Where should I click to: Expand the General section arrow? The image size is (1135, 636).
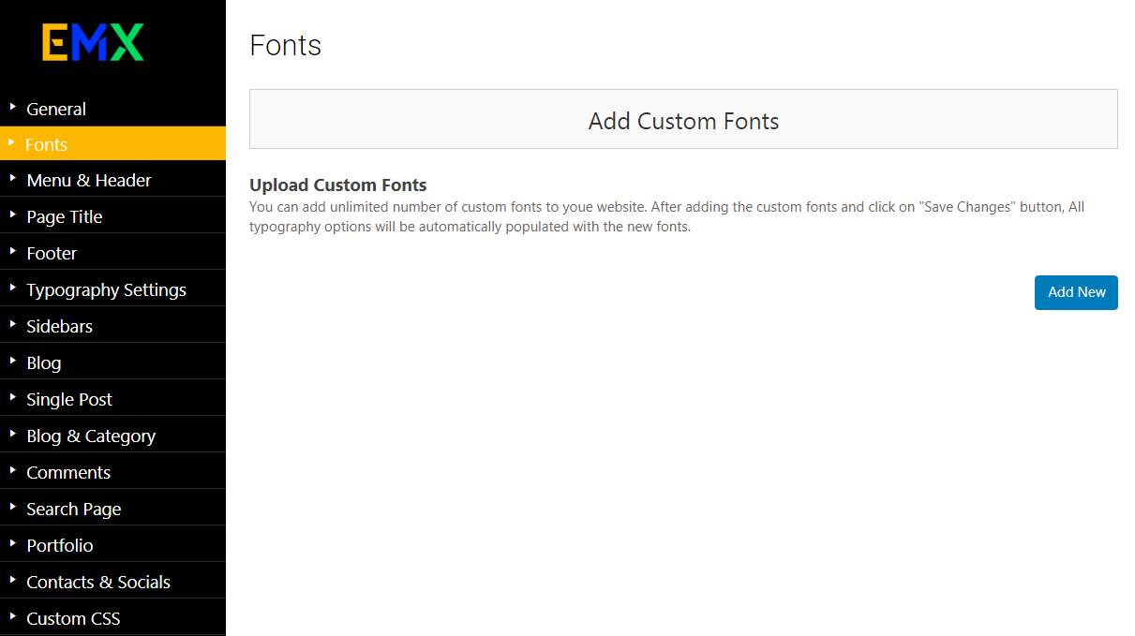(12, 107)
